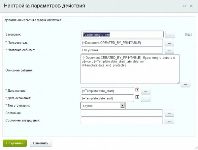
Task: Click the ellipsis button for Дата начала
Action: pyautogui.click(x=146, y=90)
